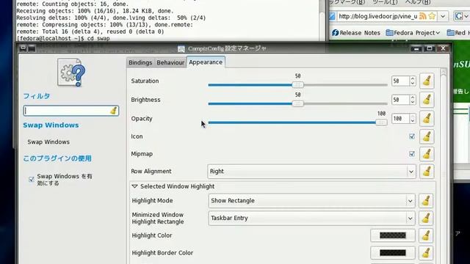The height and width of the screenshot is (264, 470).
Task: Click the Saturation value field
Action: tap(400, 81)
